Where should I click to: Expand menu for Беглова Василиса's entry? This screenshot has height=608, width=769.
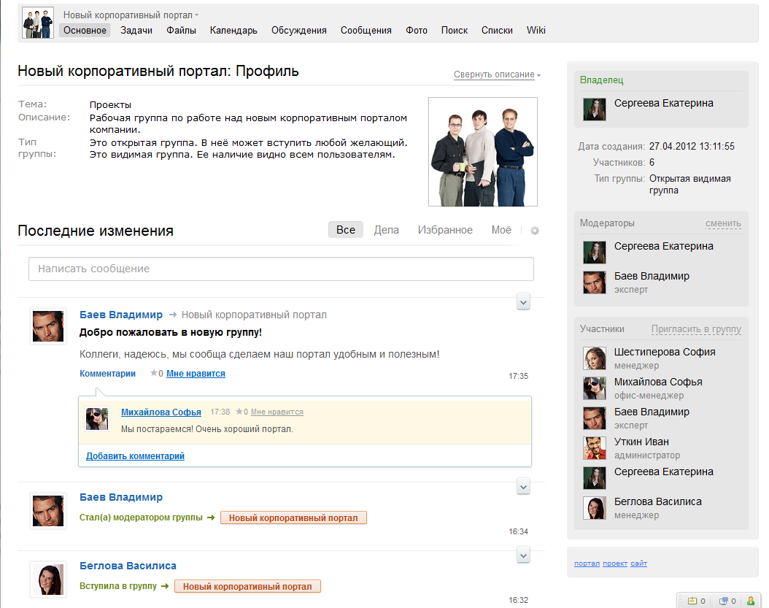(x=523, y=555)
